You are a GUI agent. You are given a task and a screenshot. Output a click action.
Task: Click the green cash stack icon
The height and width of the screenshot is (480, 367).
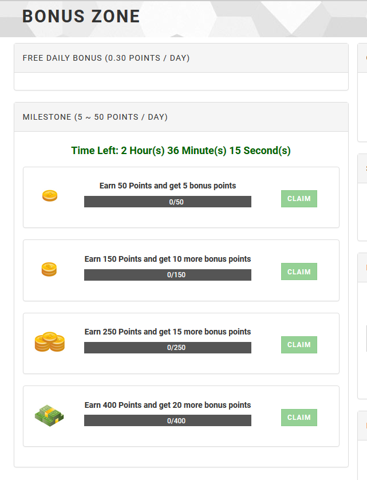click(49, 415)
